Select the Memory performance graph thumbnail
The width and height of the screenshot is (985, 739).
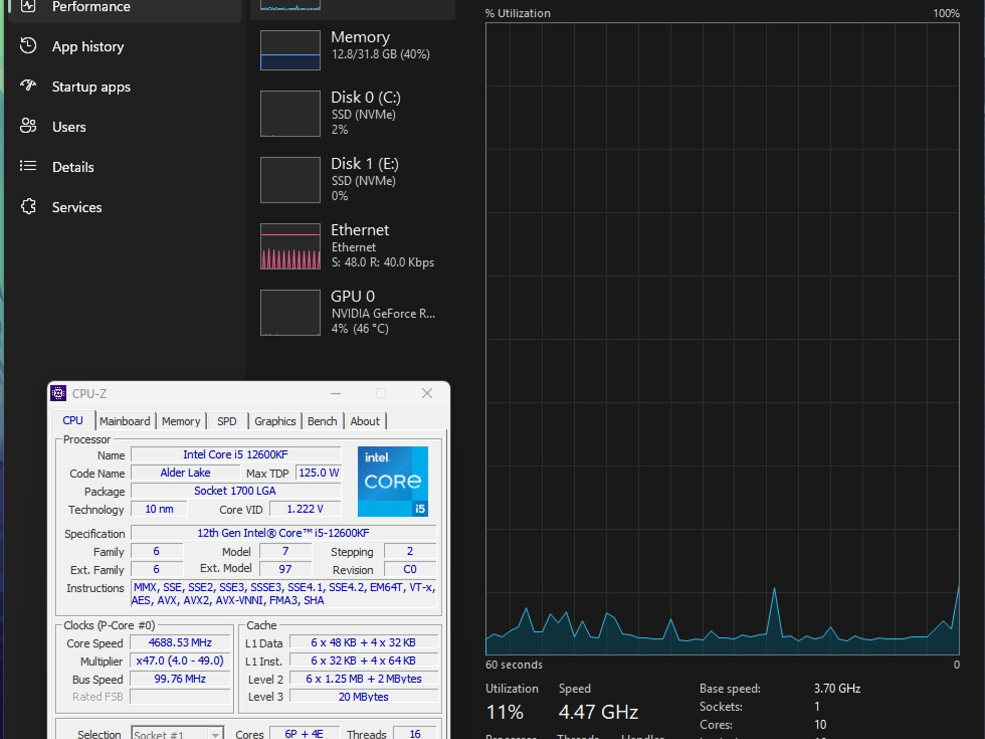pyautogui.click(x=290, y=50)
